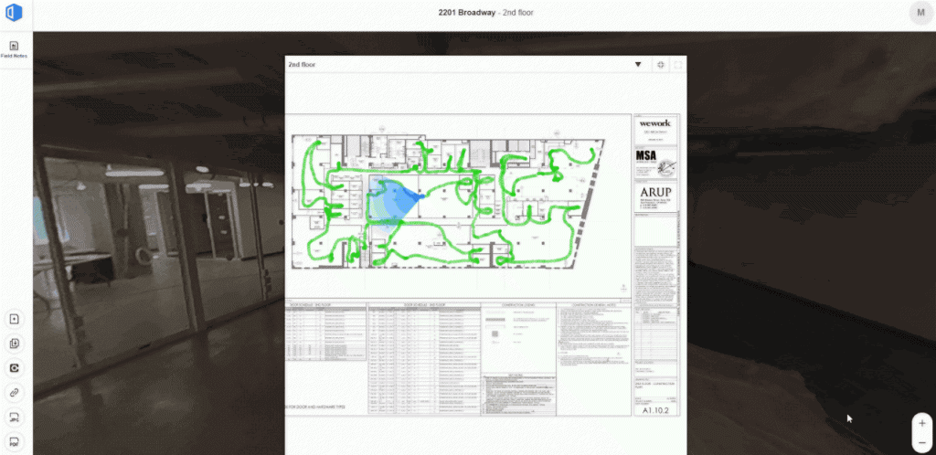Viewport: 936px width, 455px height.
Task: Open the user avatar 'M' menu
Action: tap(919, 12)
